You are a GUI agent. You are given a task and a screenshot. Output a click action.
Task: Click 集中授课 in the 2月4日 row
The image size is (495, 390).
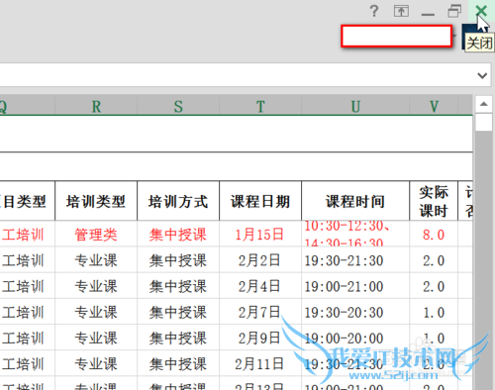(x=178, y=285)
